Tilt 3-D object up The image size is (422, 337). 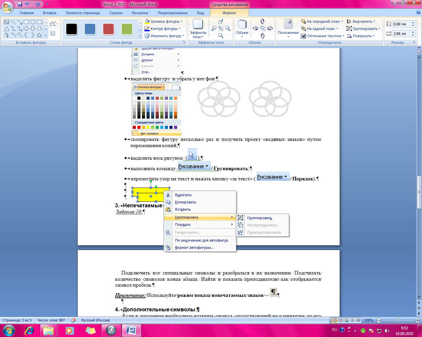262,21
